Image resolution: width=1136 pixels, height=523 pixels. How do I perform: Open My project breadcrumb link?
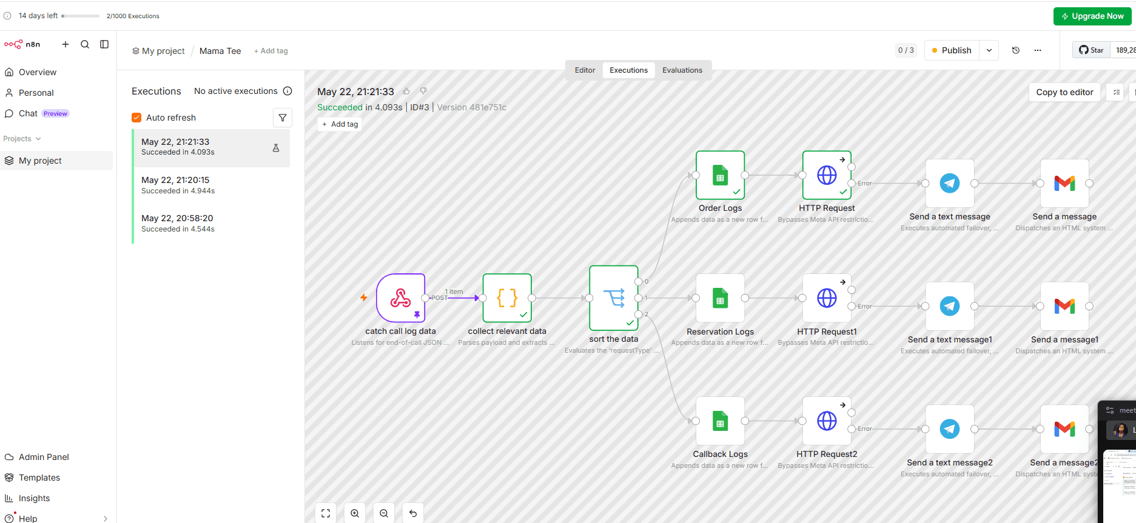point(158,51)
